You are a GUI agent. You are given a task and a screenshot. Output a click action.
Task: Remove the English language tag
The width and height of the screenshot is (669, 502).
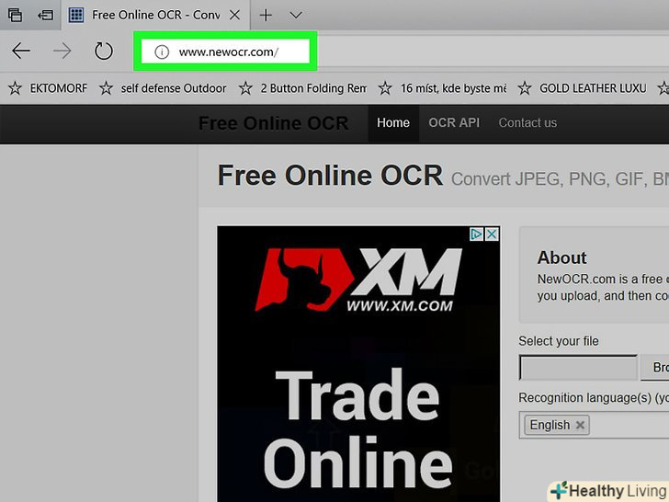coord(580,425)
